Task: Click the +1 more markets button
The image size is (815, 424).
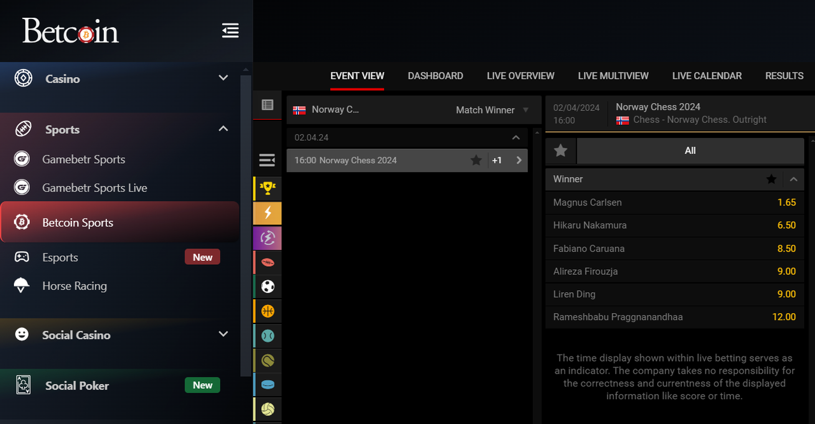Action: [497, 160]
